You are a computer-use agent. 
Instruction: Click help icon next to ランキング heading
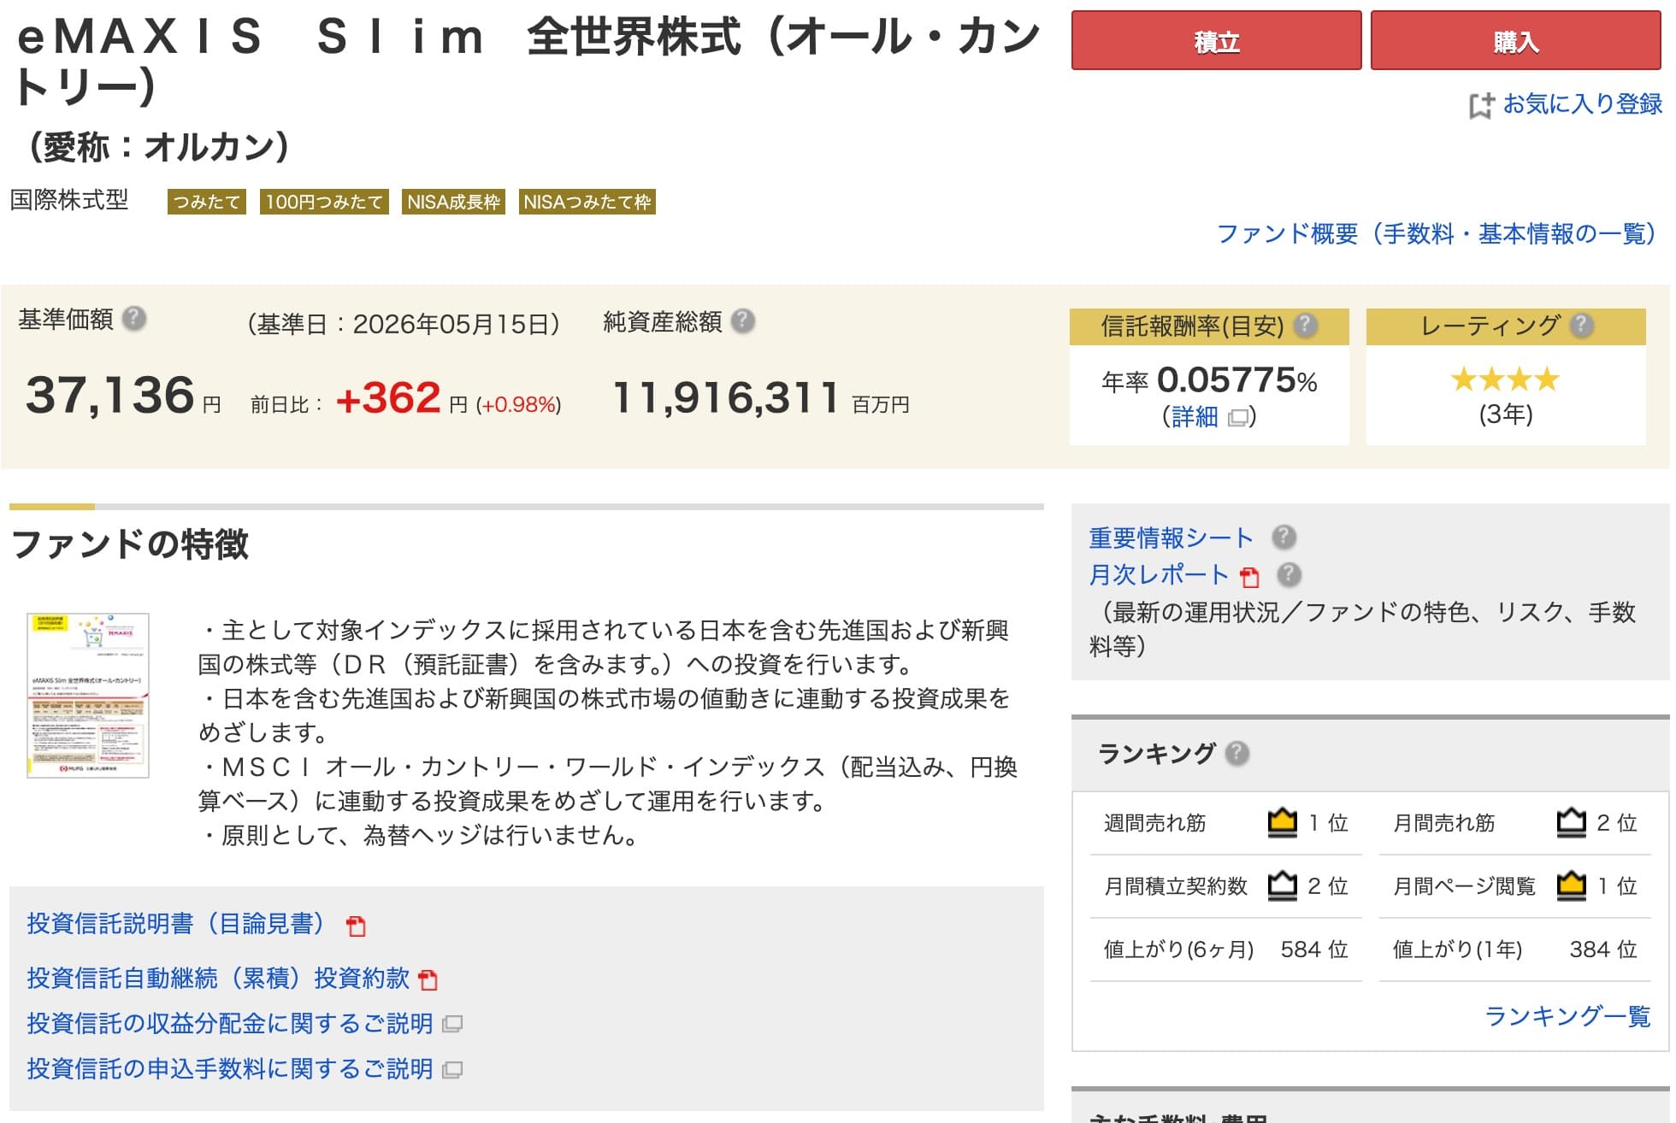1236,753
